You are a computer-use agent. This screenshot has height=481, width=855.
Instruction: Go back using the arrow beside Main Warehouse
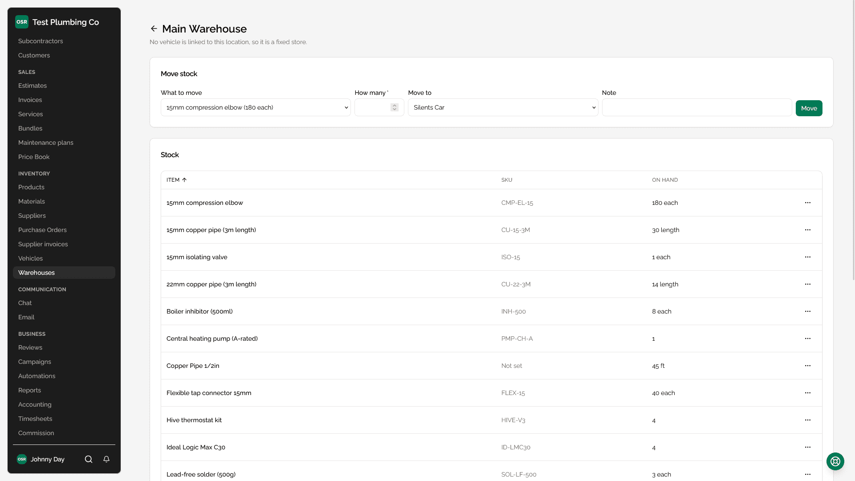[x=154, y=29]
